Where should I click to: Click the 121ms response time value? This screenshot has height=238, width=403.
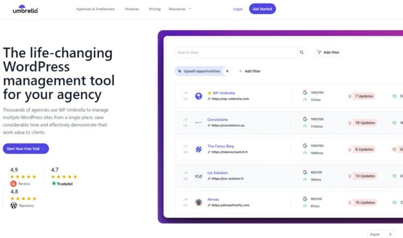coord(316,100)
